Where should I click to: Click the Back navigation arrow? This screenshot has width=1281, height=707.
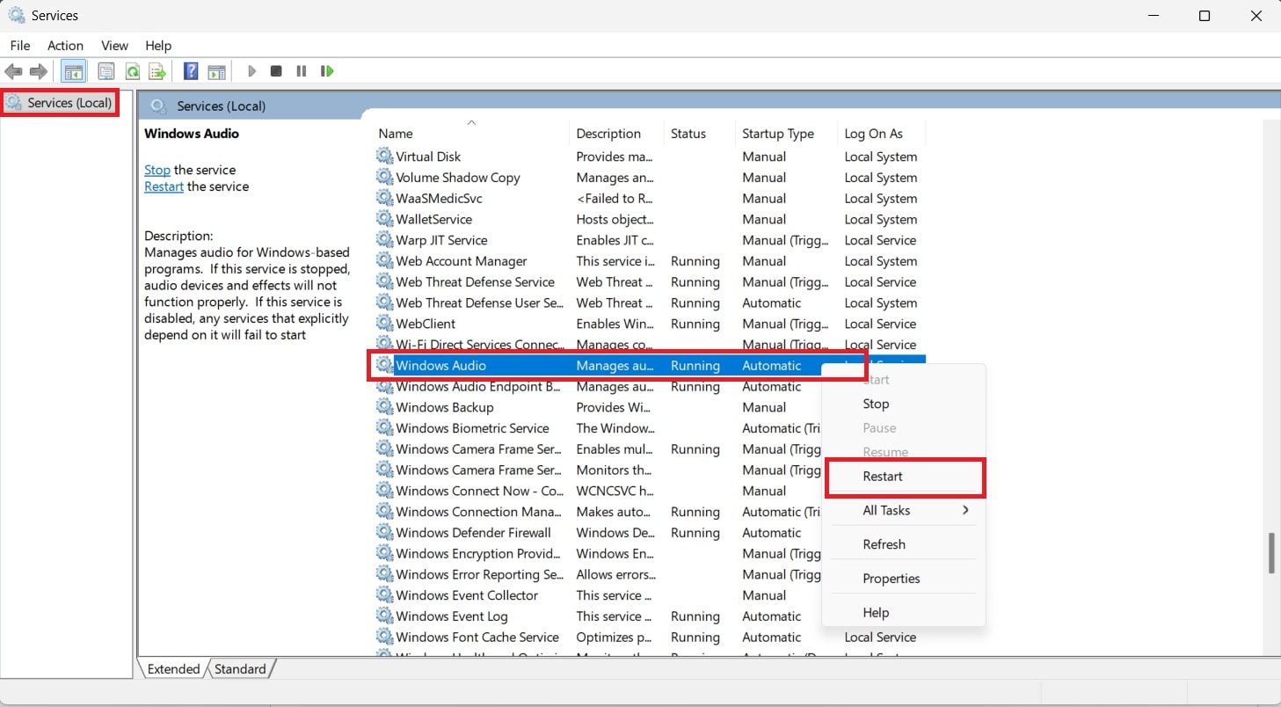pos(13,71)
